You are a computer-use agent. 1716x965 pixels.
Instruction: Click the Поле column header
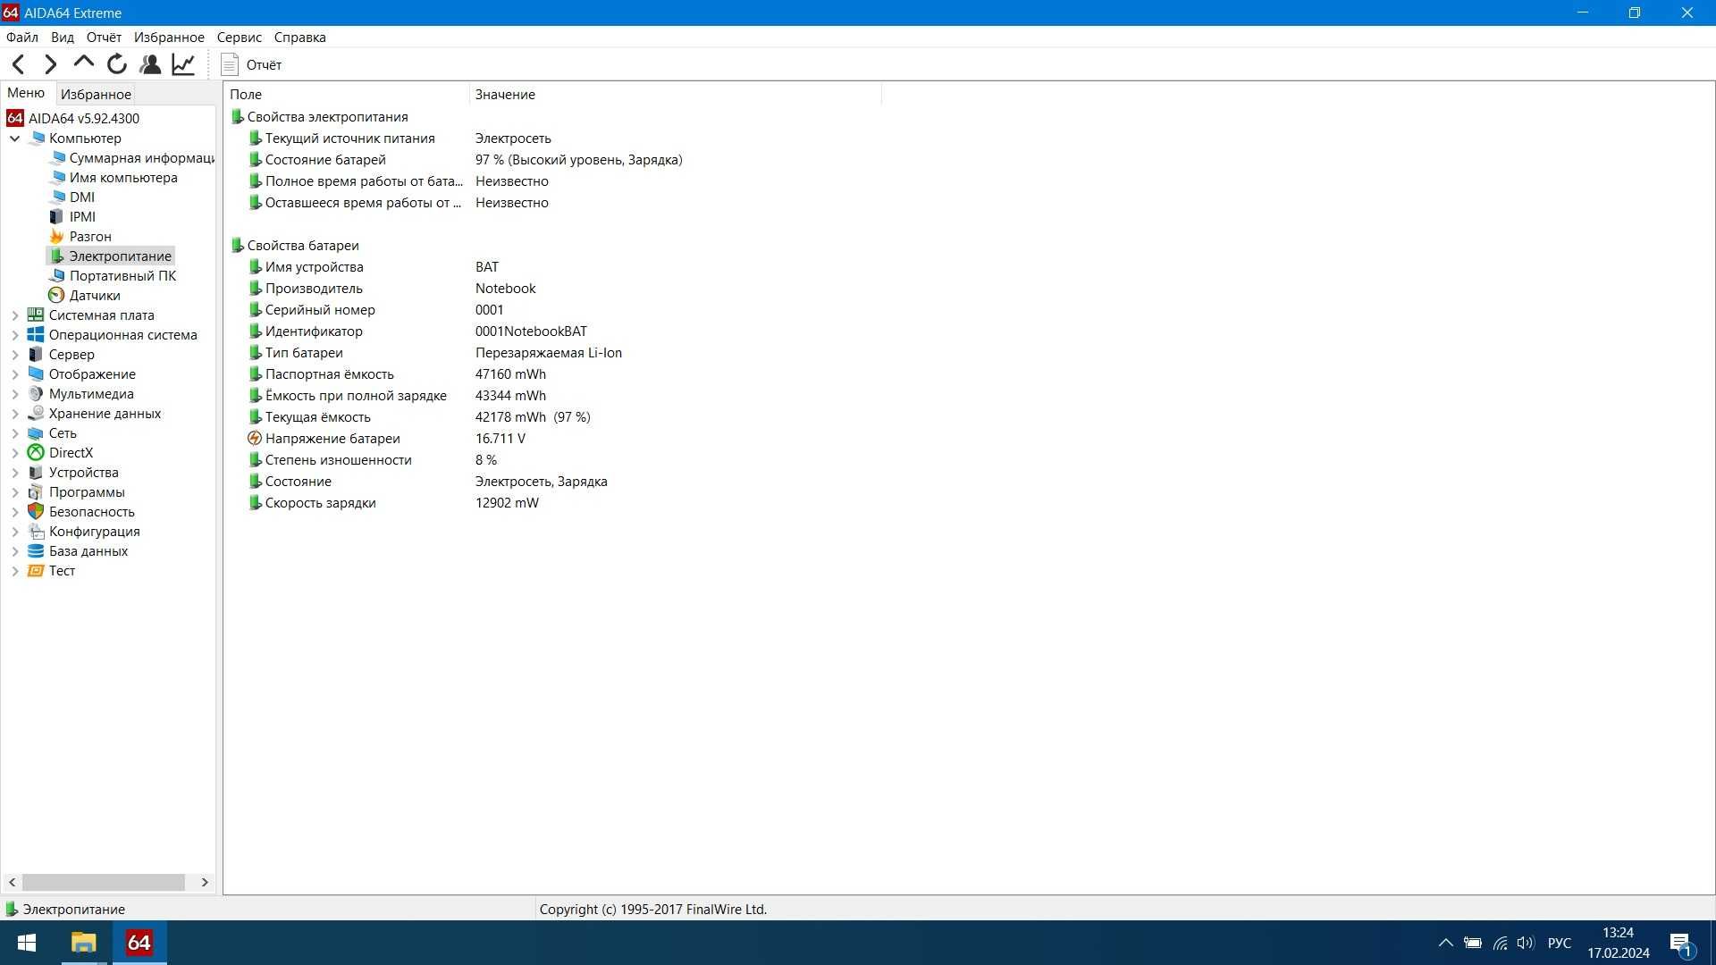[346, 95]
